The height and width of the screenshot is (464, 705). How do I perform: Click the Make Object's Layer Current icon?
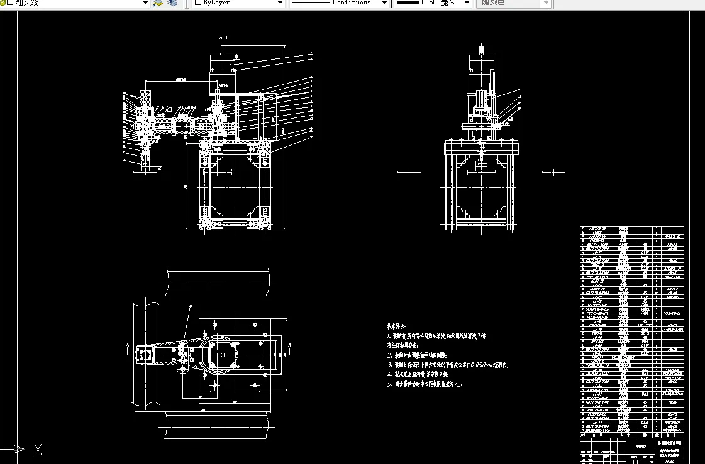click(x=158, y=3)
